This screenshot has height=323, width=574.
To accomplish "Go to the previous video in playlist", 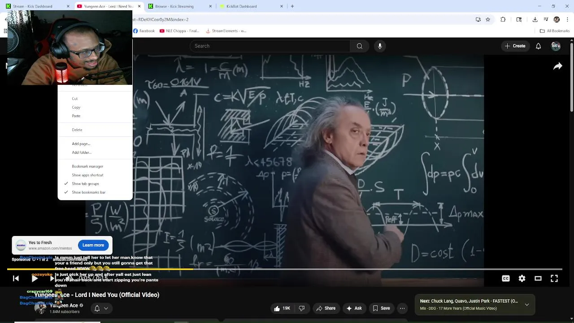I will (x=16, y=279).
